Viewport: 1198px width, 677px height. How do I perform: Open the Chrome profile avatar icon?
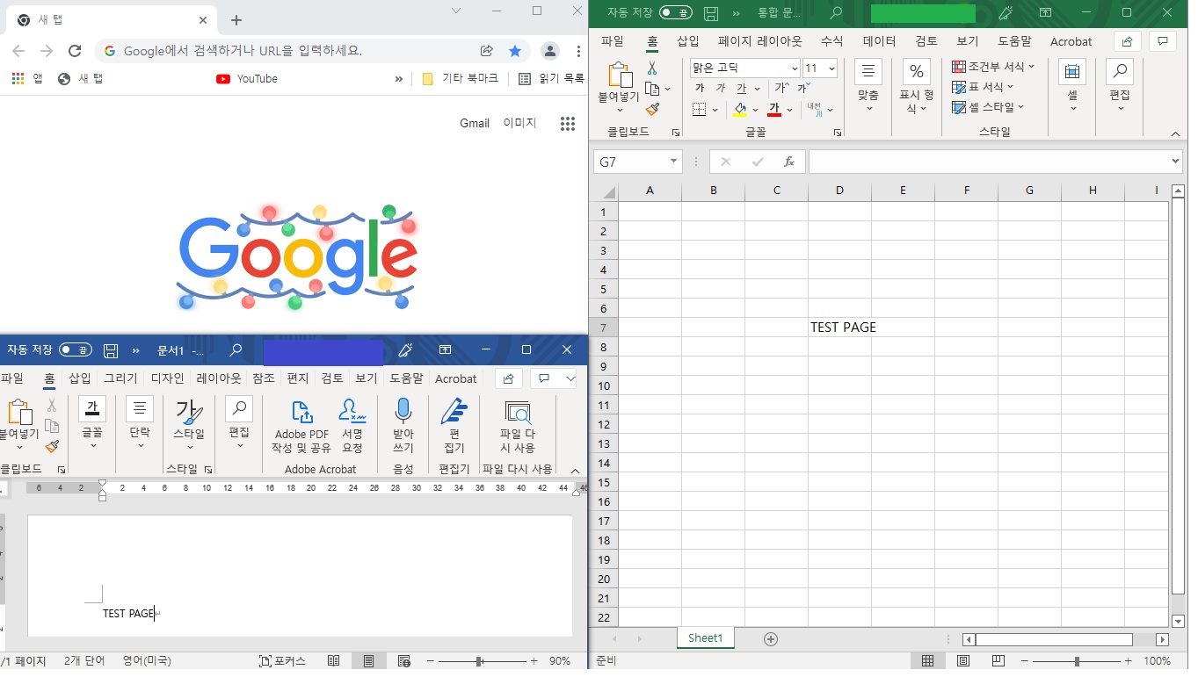pos(549,51)
